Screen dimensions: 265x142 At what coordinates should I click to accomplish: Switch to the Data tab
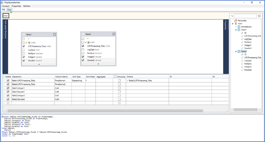point(9,10)
